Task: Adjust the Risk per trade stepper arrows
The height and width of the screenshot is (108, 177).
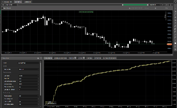Action: click(38, 87)
